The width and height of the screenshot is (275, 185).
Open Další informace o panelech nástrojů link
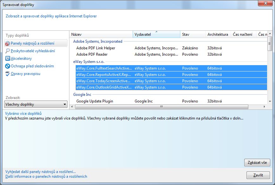(46, 176)
